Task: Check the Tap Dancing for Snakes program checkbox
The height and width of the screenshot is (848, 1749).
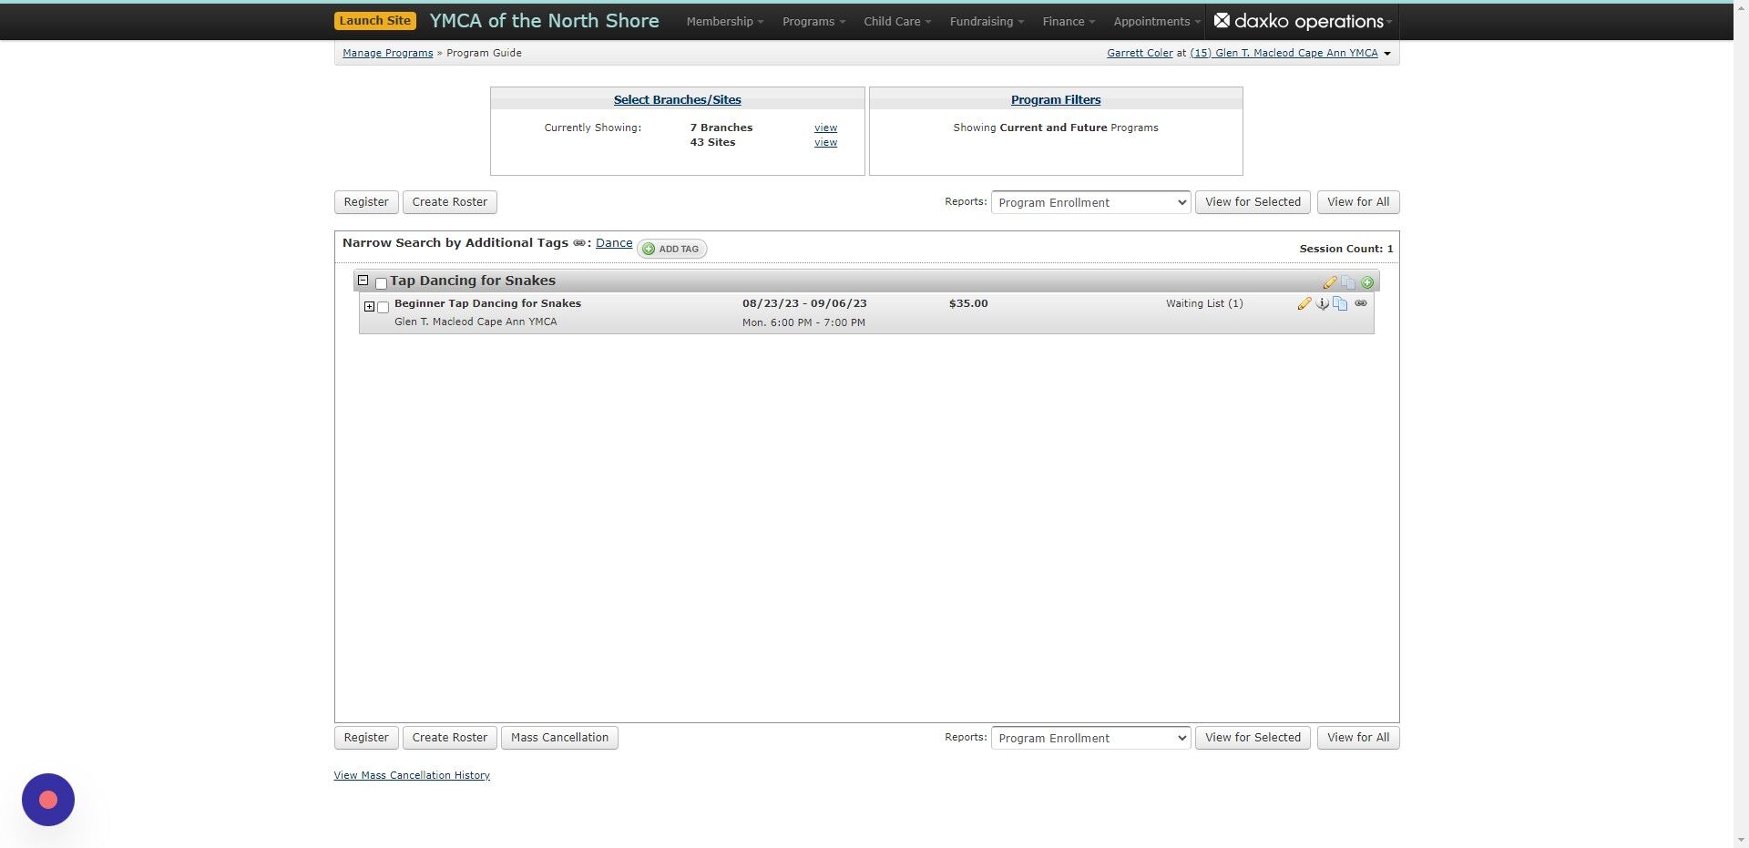Action: 381,283
